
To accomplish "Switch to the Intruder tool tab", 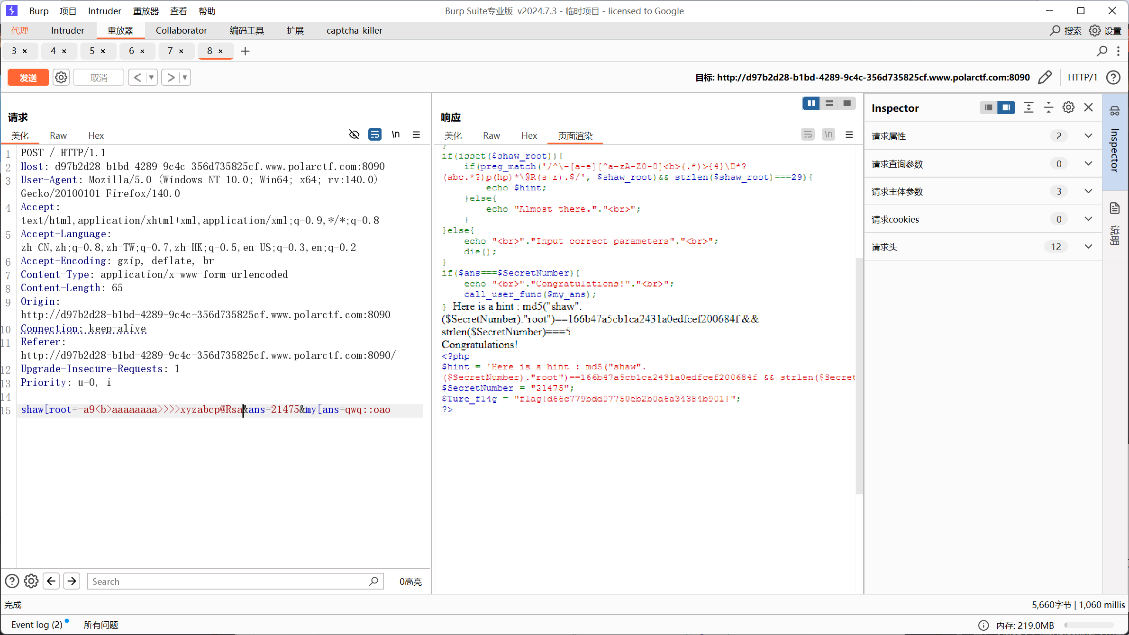I will (x=67, y=30).
